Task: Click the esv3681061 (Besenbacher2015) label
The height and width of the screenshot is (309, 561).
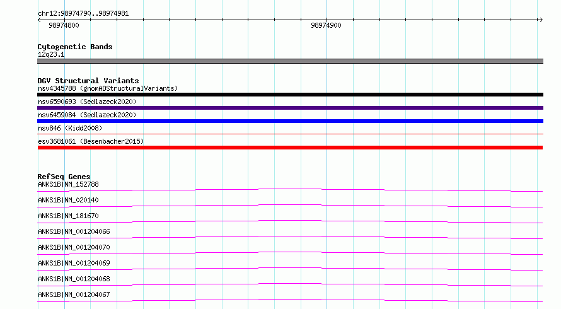Action: [91, 141]
